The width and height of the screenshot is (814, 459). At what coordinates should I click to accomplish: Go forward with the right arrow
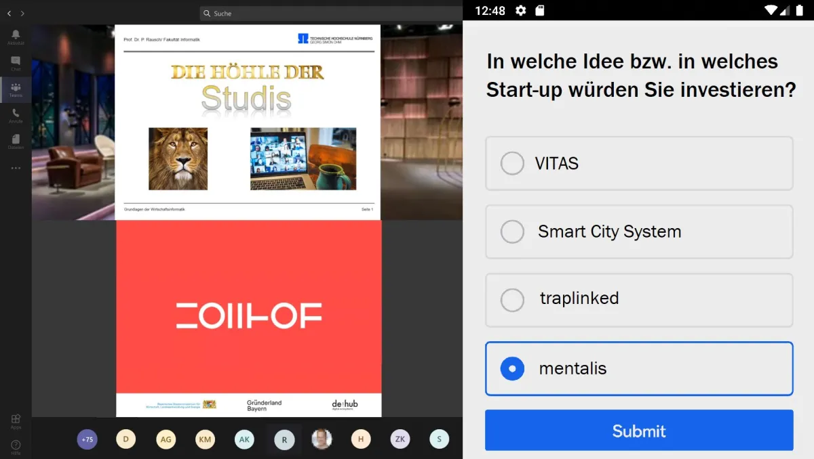tap(22, 14)
